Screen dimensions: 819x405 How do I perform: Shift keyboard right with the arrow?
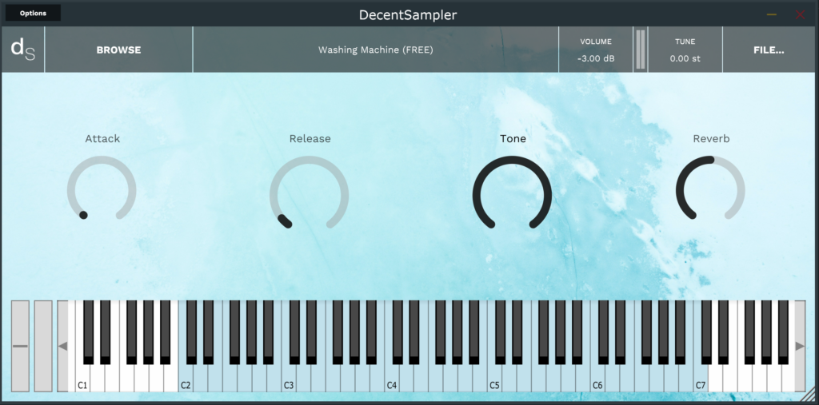point(800,346)
